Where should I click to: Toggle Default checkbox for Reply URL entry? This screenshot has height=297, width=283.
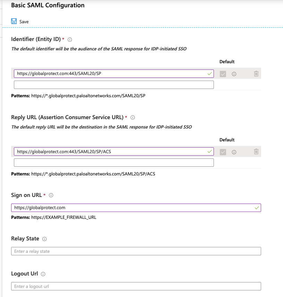[223, 152]
